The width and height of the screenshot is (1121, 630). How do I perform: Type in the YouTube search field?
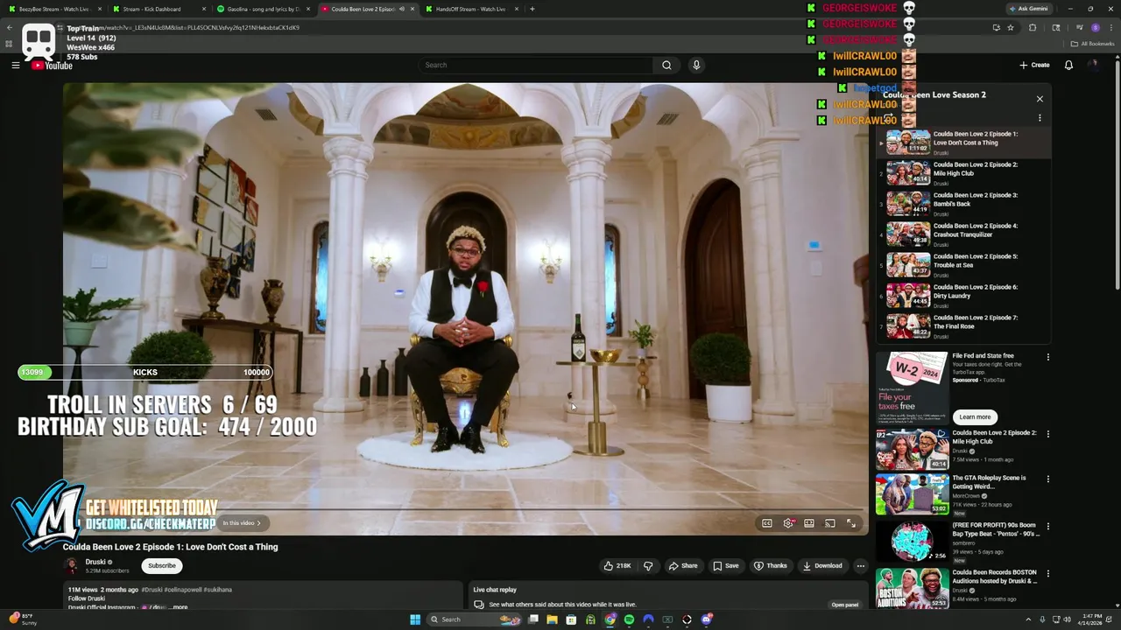coord(536,65)
